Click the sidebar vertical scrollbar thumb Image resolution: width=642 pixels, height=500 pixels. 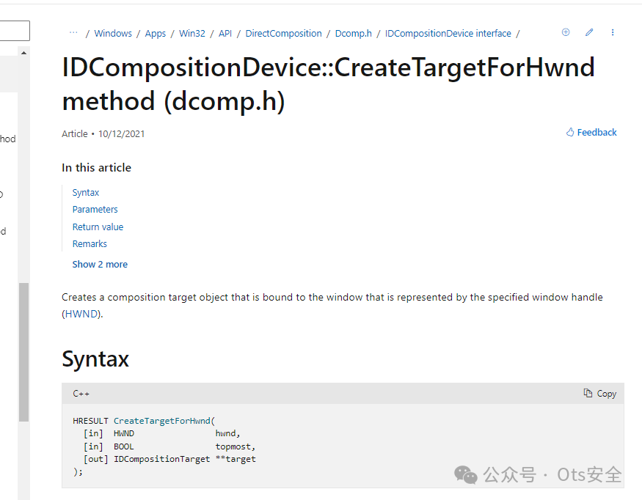pos(24,352)
